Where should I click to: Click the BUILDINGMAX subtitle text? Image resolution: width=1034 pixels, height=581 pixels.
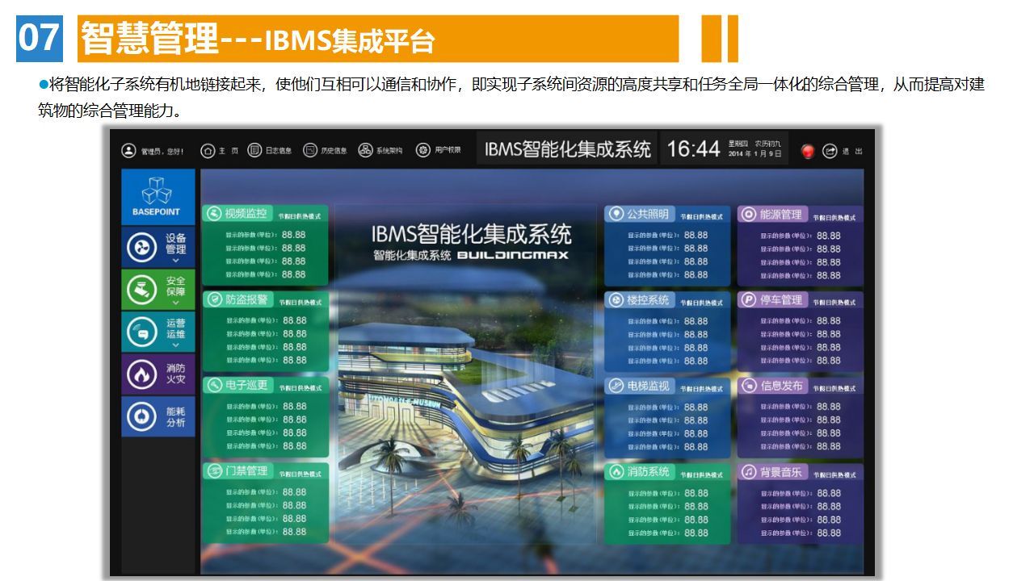[513, 255]
